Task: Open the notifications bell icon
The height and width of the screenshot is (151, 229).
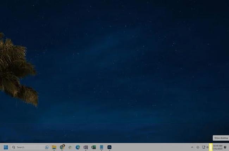Action: (x=225, y=147)
